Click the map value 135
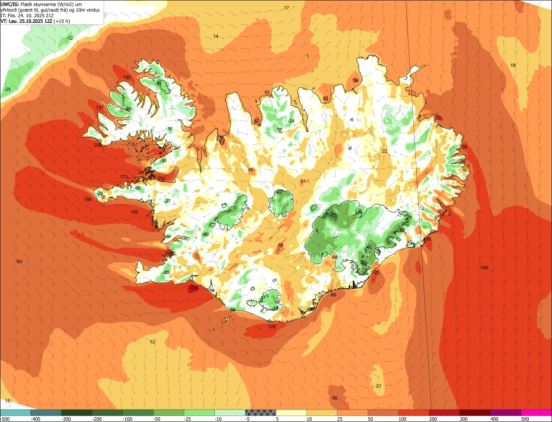This screenshot has height=422, width=552. (127, 77)
